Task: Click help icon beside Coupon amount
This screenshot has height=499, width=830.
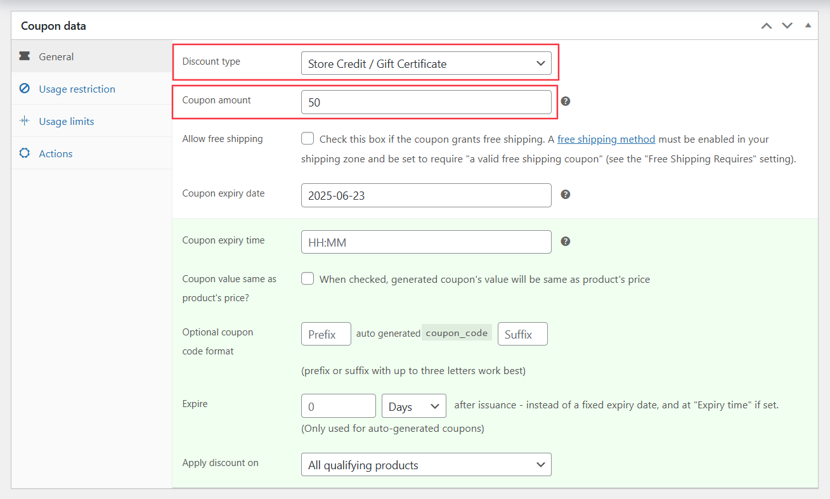Action: [566, 101]
